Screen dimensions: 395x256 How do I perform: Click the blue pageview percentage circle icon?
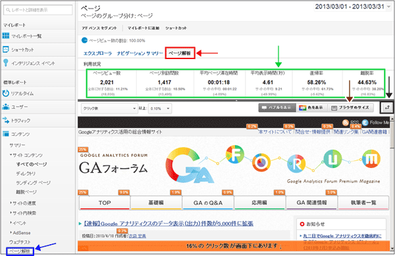(x=85, y=40)
